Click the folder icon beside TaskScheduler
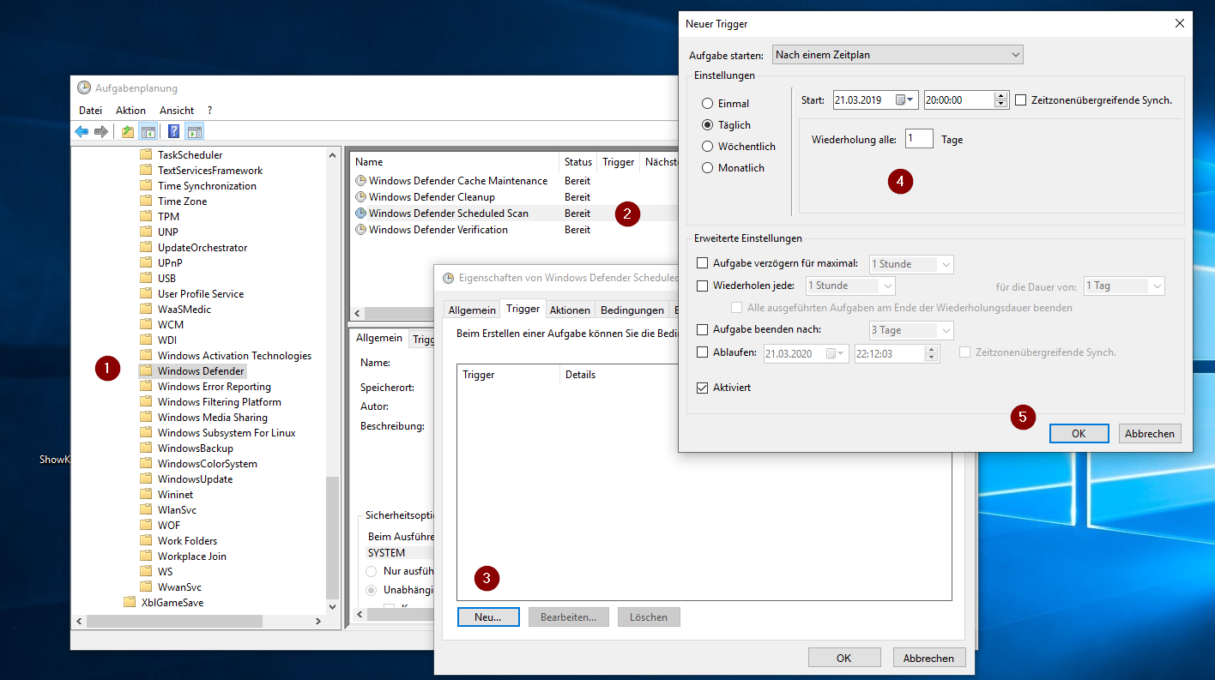Screen dimensions: 1215x680 tap(145, 155)
